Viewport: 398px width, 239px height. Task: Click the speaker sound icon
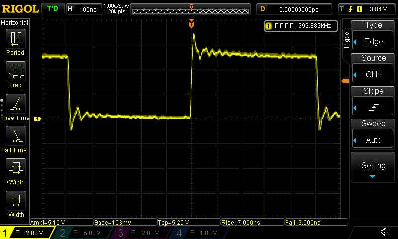385,232
